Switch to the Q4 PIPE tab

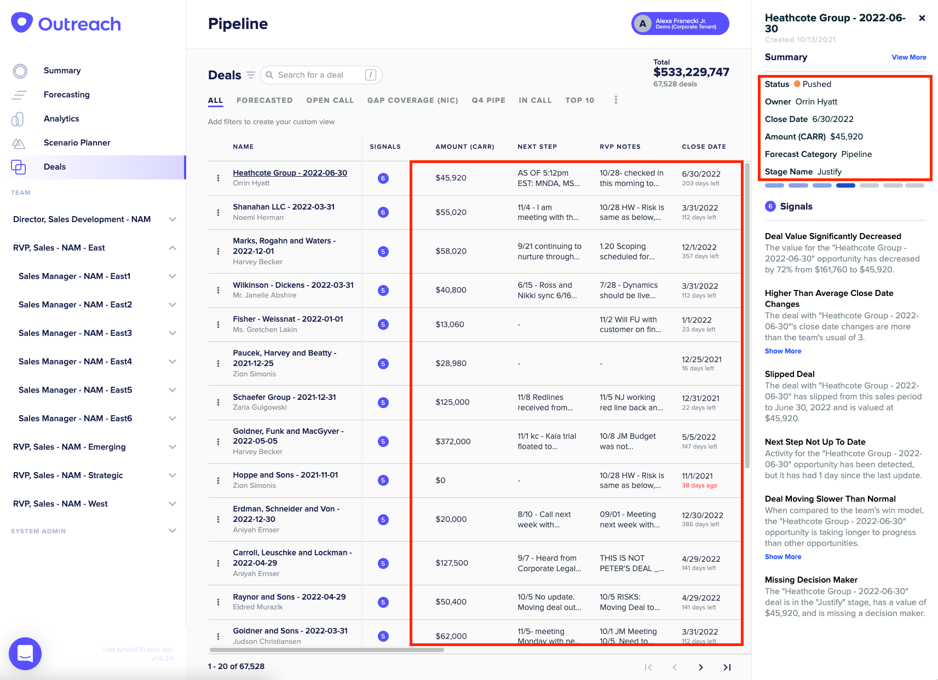click(x=488, y=100)
